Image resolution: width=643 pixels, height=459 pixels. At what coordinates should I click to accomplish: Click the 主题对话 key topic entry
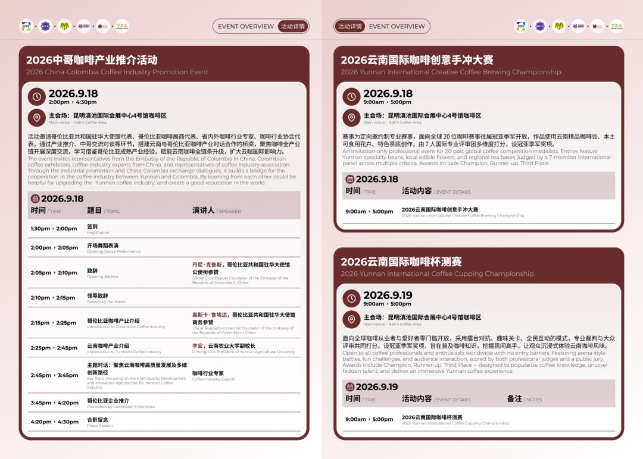(x=137, y=377)
